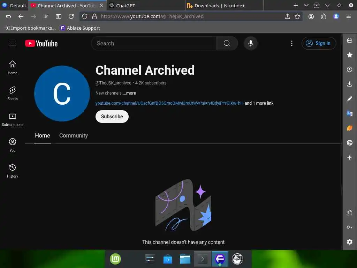Add a panel with plus icon
This screenshot has width=357, height=268.
pos(349,157)
